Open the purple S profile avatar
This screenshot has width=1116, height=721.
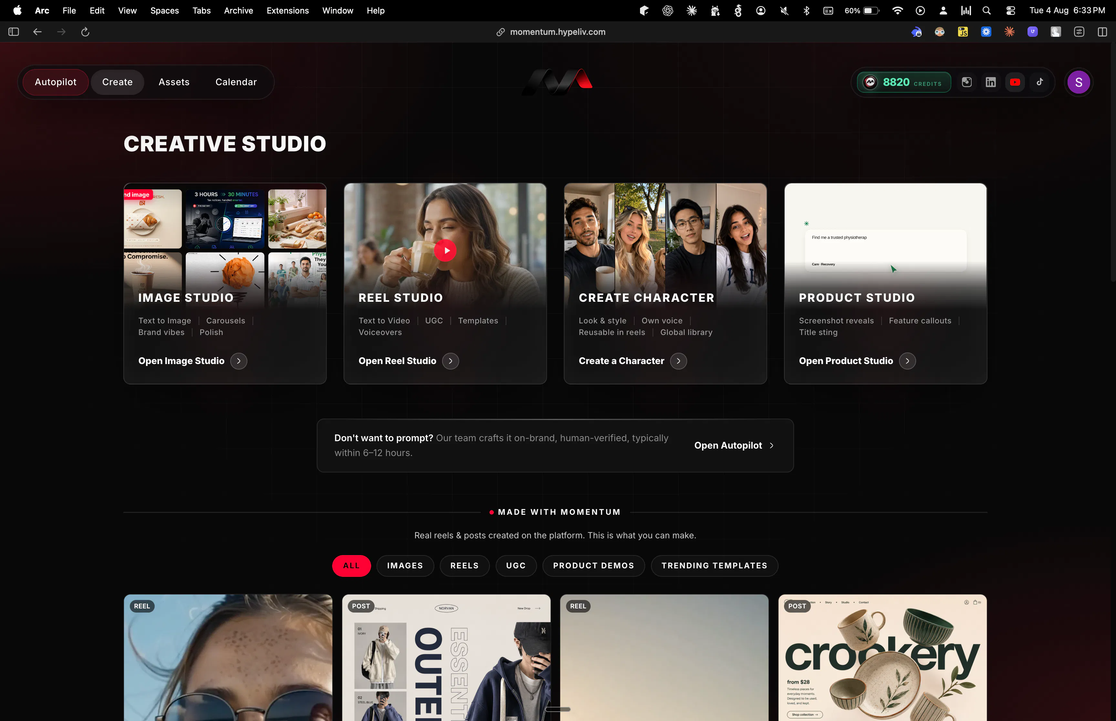1079,82
